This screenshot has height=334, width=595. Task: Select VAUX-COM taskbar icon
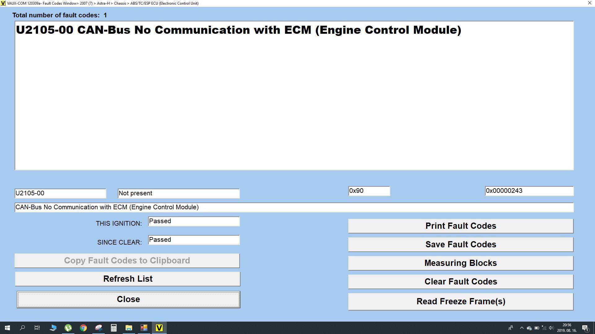tap(159, 328)
